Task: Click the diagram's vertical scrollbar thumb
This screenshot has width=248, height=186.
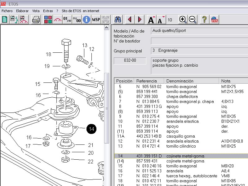Action: tap(107, 108)
